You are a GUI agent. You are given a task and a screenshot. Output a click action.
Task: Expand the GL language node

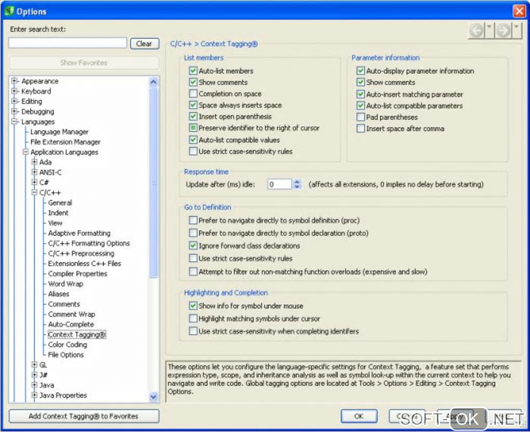point(34,364)
